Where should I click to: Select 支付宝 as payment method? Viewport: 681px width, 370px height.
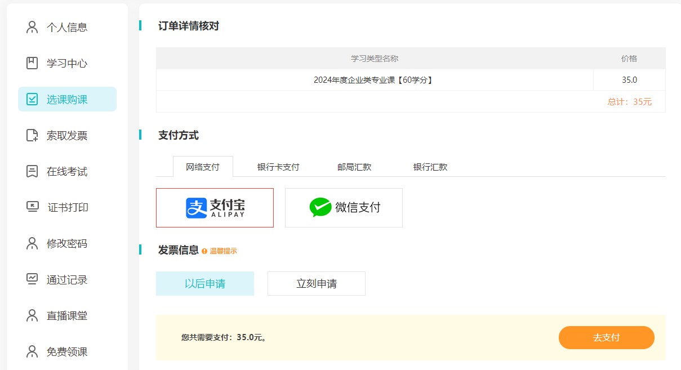point(214,207)
